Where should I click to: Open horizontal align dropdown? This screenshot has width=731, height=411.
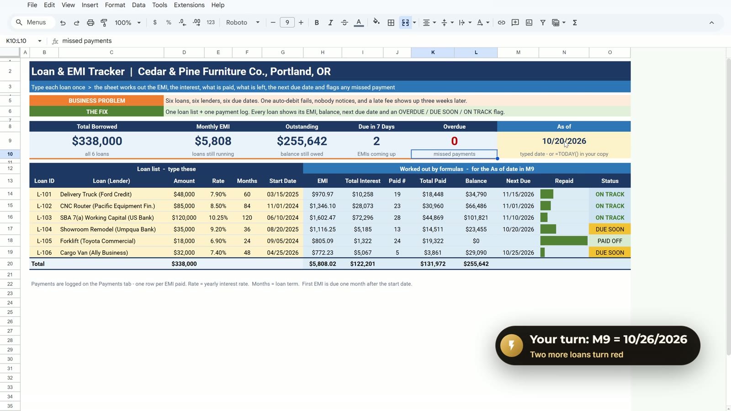coord(429,22)
